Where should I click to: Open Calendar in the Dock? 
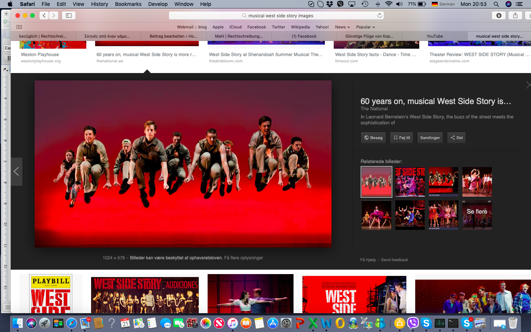[x=125, y=323]
